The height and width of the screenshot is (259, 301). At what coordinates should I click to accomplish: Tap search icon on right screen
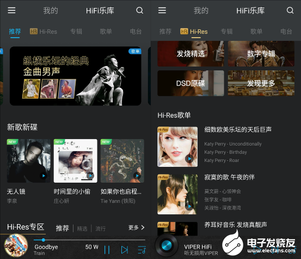click(x=290, y=10)
